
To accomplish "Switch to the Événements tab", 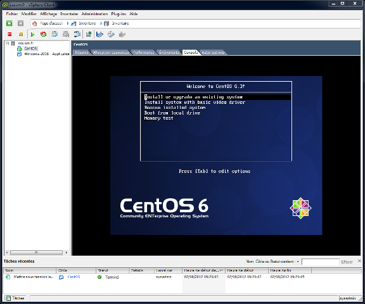I will pos(169,53).
